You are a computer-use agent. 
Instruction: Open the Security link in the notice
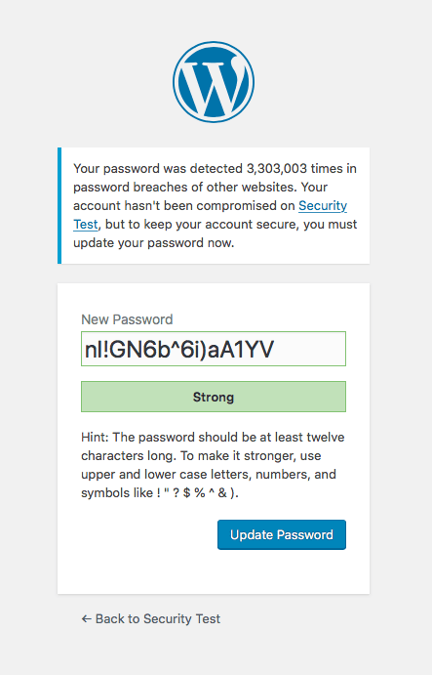click(323, 206)
